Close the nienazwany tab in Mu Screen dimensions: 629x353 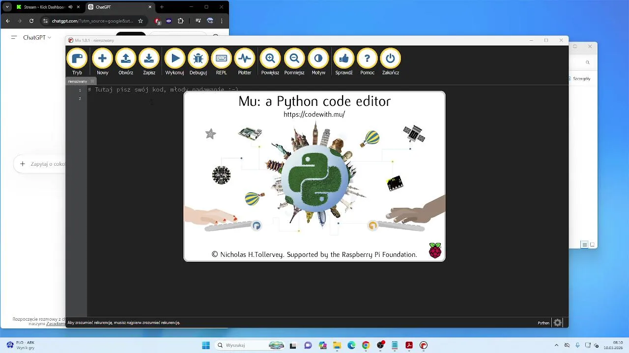coord(92,81)
